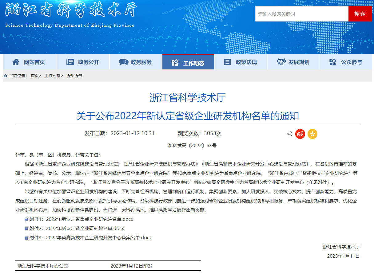Viewport: 374px width, 274px height.
Task: Go to 政务服务 navigation tab
Action: pyautogui.click(x=136, y=62)
